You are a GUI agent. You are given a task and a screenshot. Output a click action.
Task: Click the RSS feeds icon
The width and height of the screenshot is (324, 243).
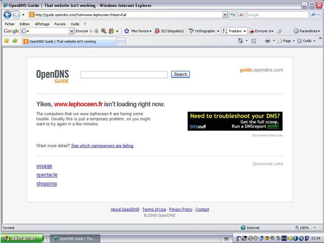254,41
